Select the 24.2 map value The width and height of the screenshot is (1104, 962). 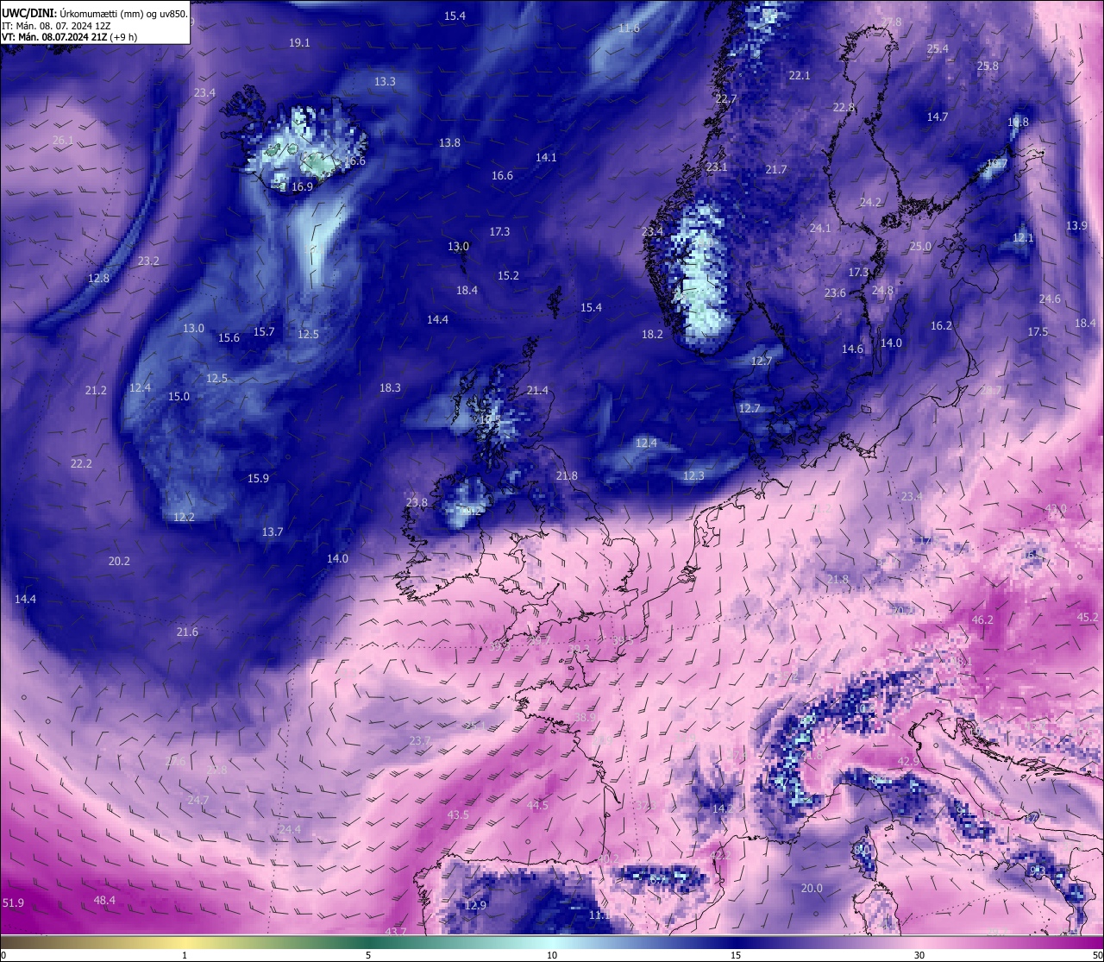[x=870, y=202]
